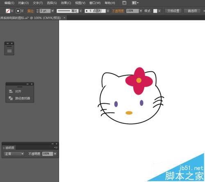Click the control bar opacity 100% field
The width and height of the screenshot is (205, 182).
[x=132, y=11]
